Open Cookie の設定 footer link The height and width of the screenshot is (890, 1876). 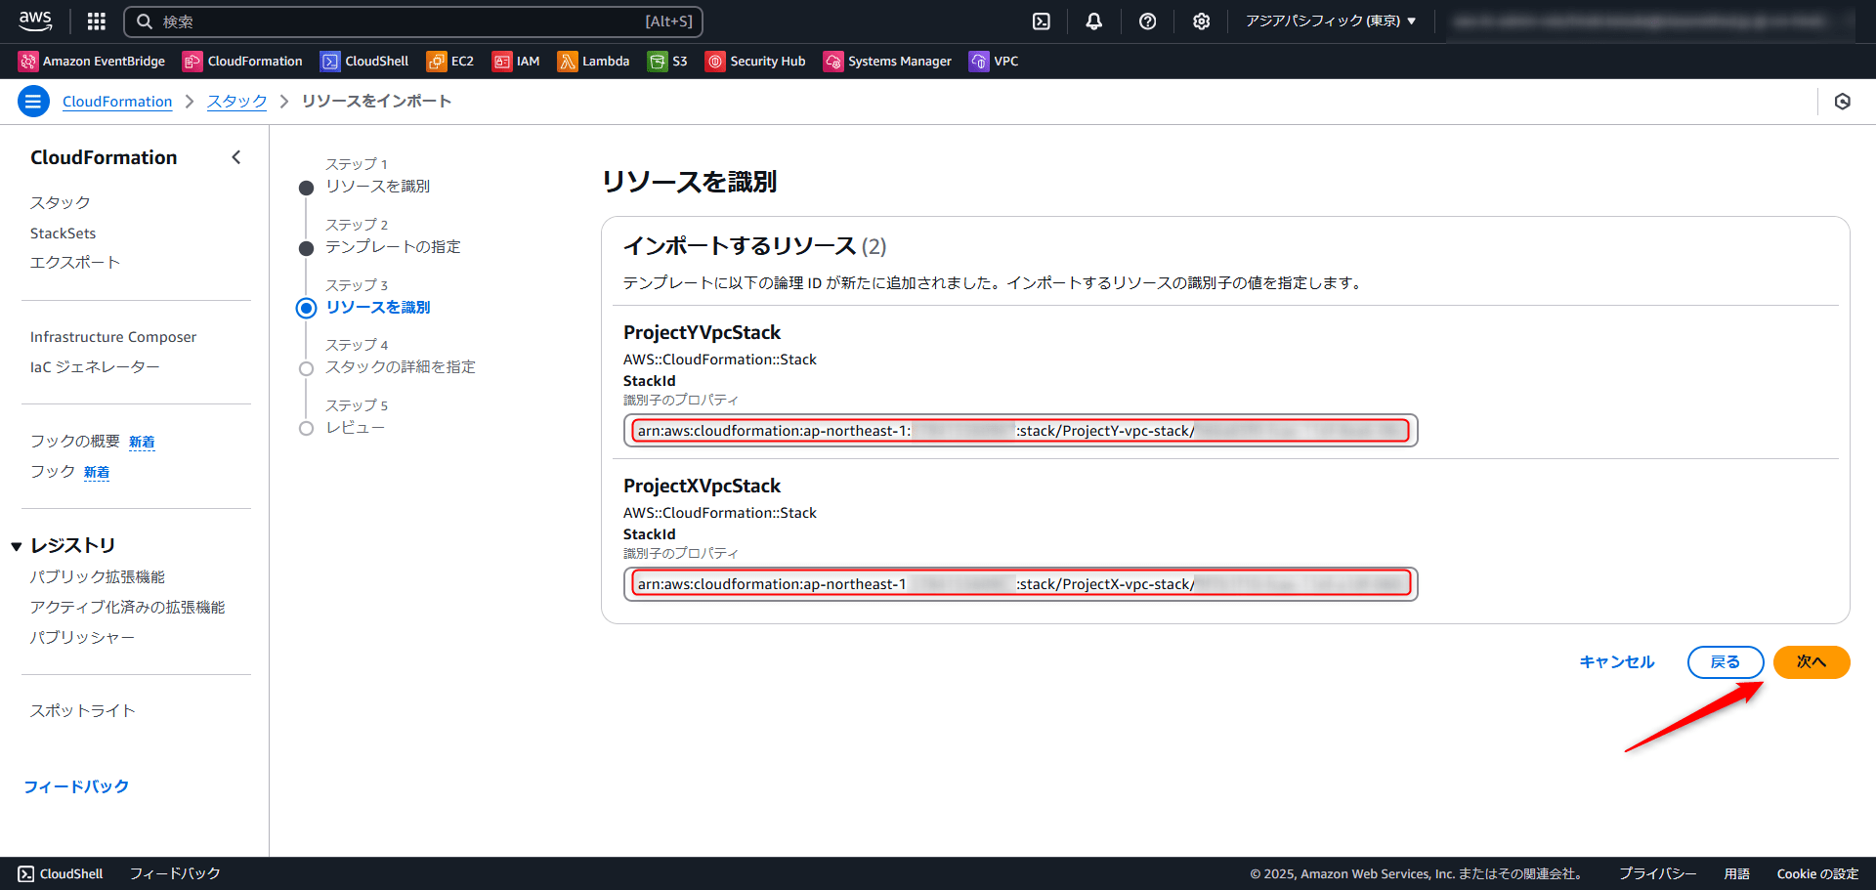coord(1817,873)
